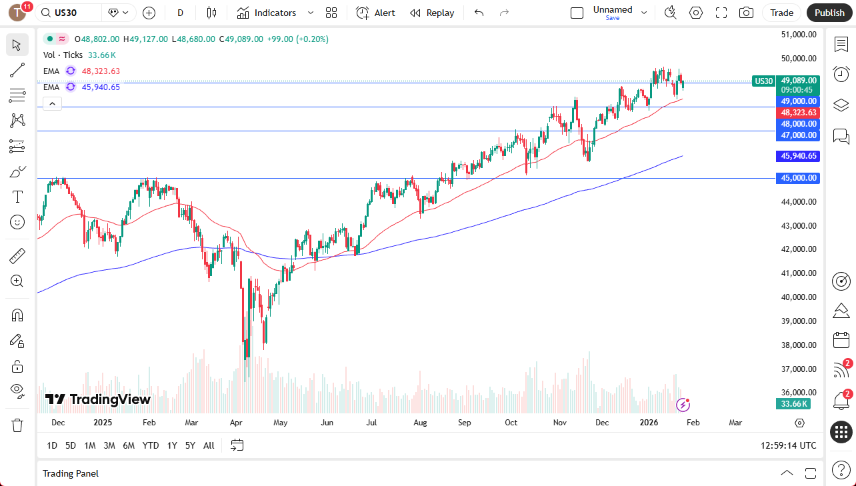Expand the Trading Panel chevron
Screen dimensions: 856x486
787,473
